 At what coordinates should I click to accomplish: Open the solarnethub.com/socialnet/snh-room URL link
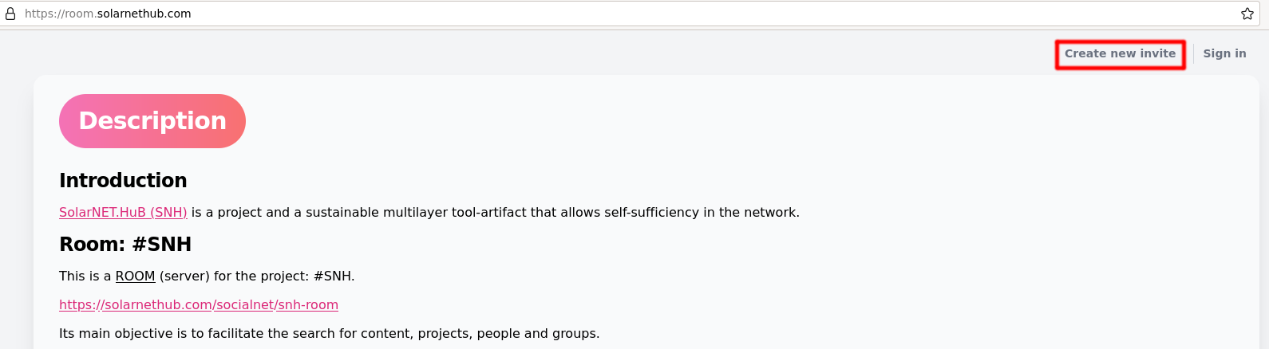click(x=199, y=304)
